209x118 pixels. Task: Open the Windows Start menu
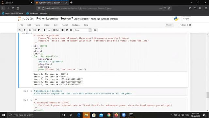point(4,115)
